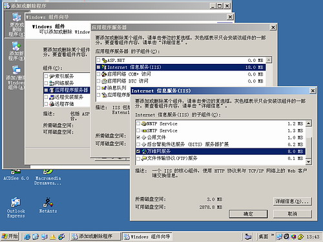Launch Internet Explorer from quick launch
The image size is (323, 242).
tap(27, 237)
